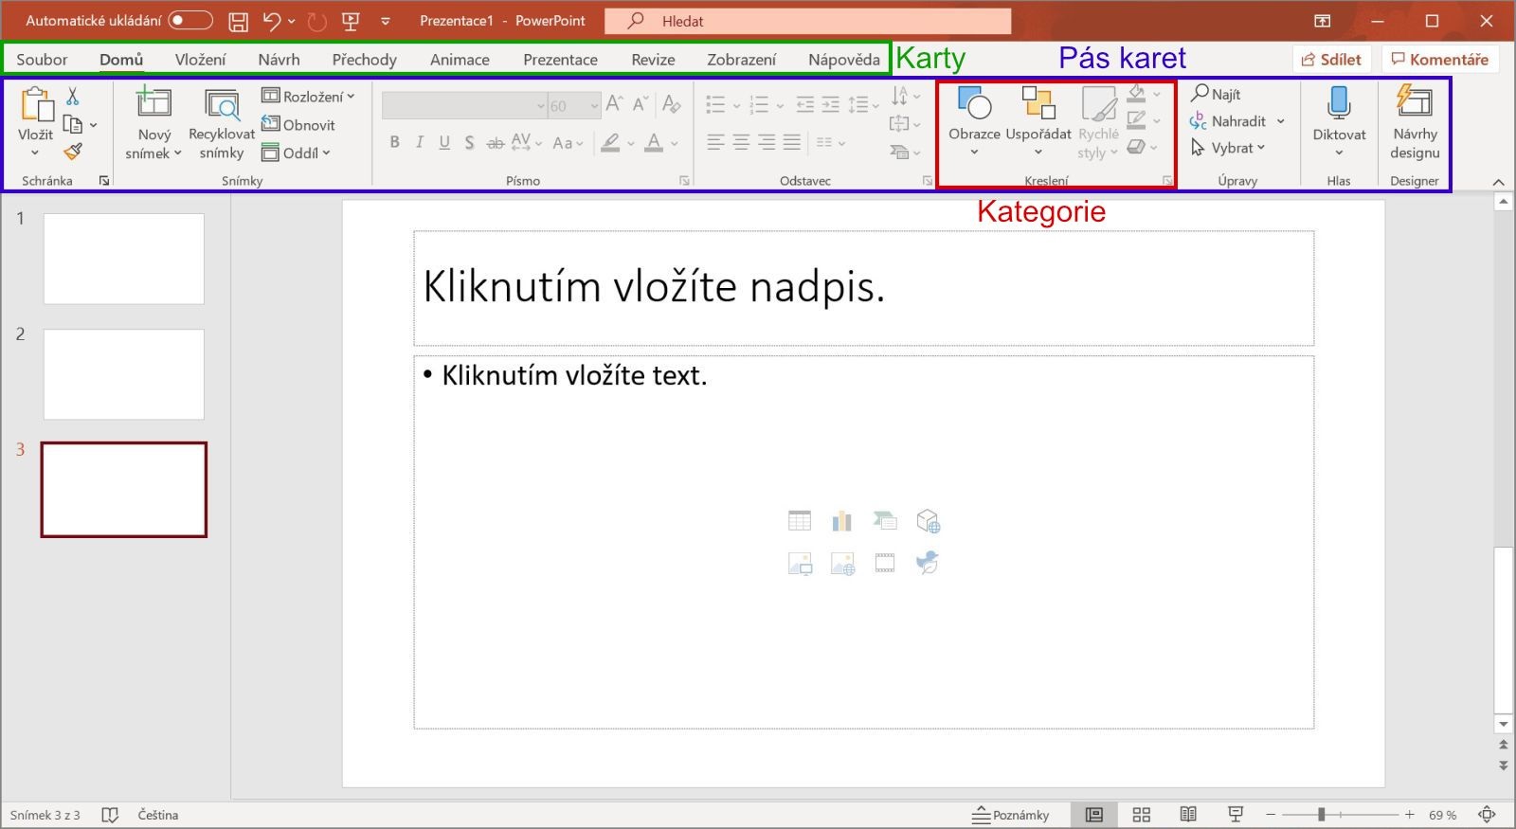
Task: Center text in Odstavec group
Action: 741,142
